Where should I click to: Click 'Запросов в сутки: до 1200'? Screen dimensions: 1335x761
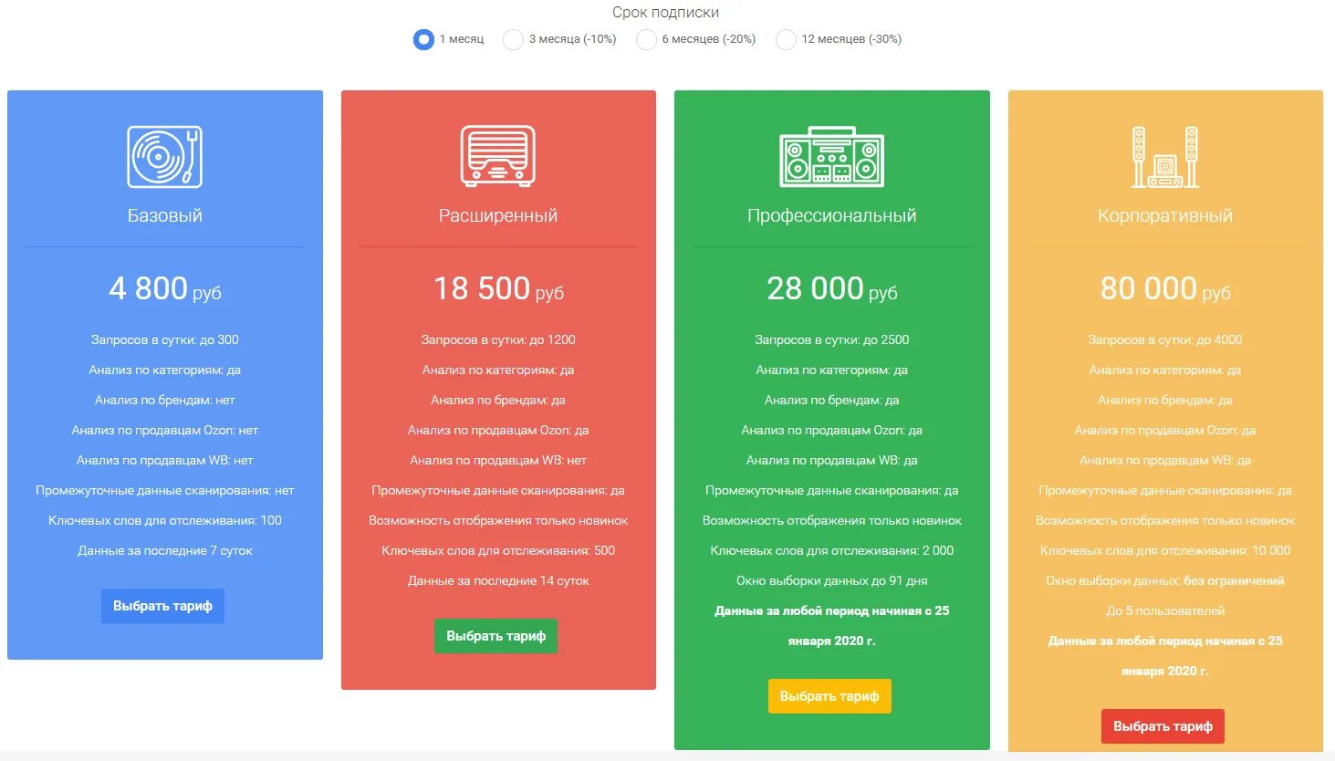point(498,339)
